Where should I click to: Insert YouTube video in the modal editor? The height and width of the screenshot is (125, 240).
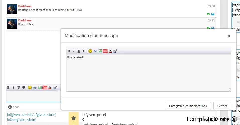click(x=105, y=51)
